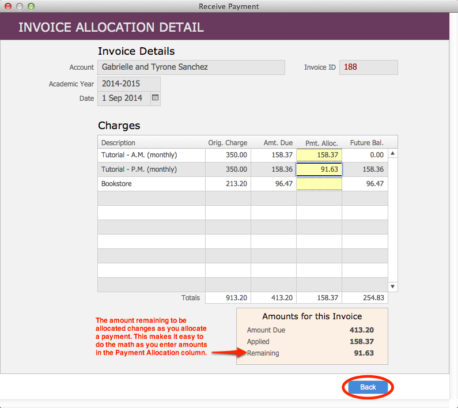Zoom the window with the green button

(31, 6)
